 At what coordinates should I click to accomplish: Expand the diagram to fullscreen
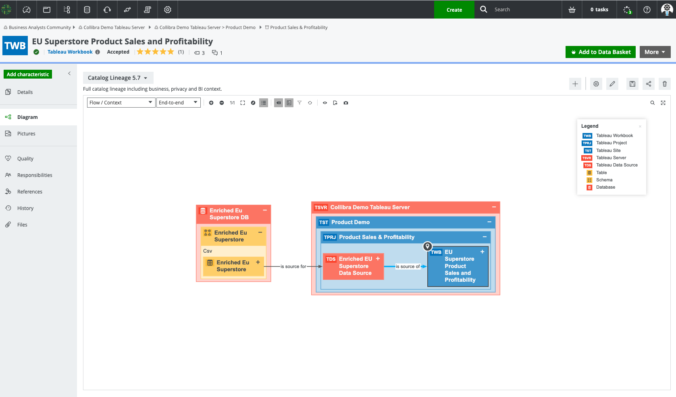pyautogui.click(x=663, y=103)
